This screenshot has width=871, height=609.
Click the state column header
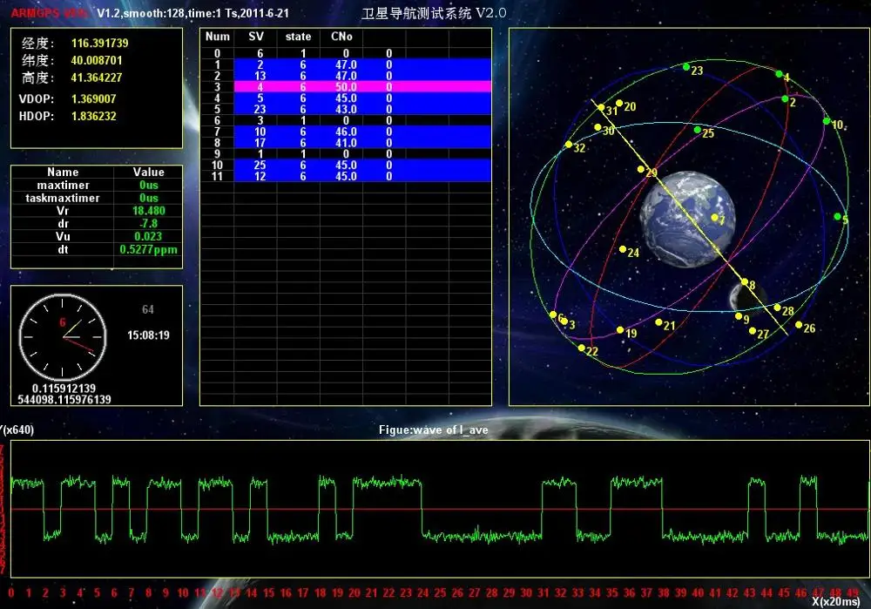(x=298, y=37)
